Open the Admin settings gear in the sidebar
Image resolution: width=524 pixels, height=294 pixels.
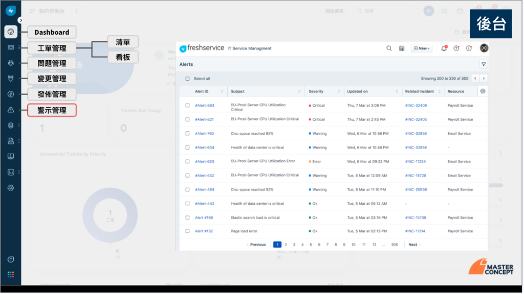pos(11,188)
